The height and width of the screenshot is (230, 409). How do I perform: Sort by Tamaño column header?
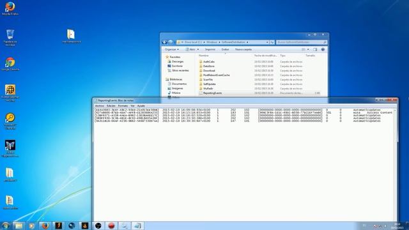pos(310,56)
